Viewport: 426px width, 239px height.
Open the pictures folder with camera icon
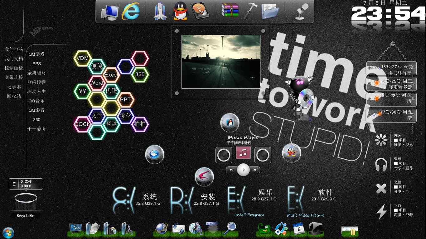pos(110,229)
